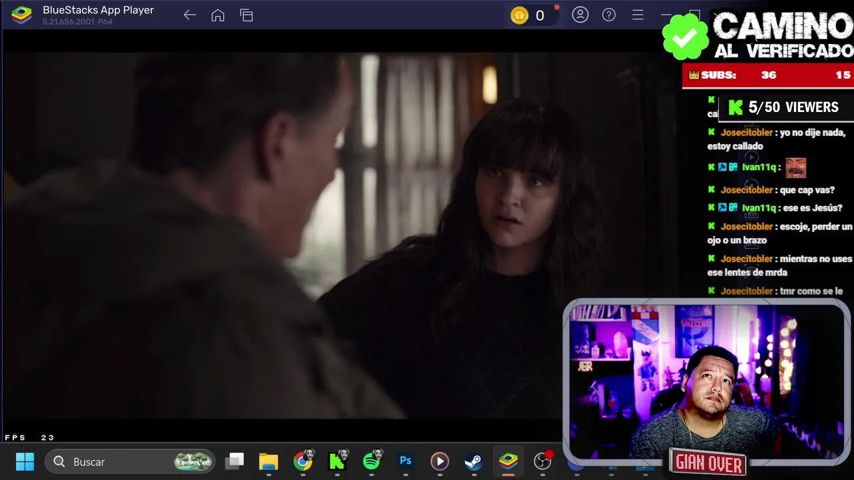Viewport: 854px width, 480px height.
Task: Click Ivan11q's 'ese es Jesús?' message
Action: (774, 208)
